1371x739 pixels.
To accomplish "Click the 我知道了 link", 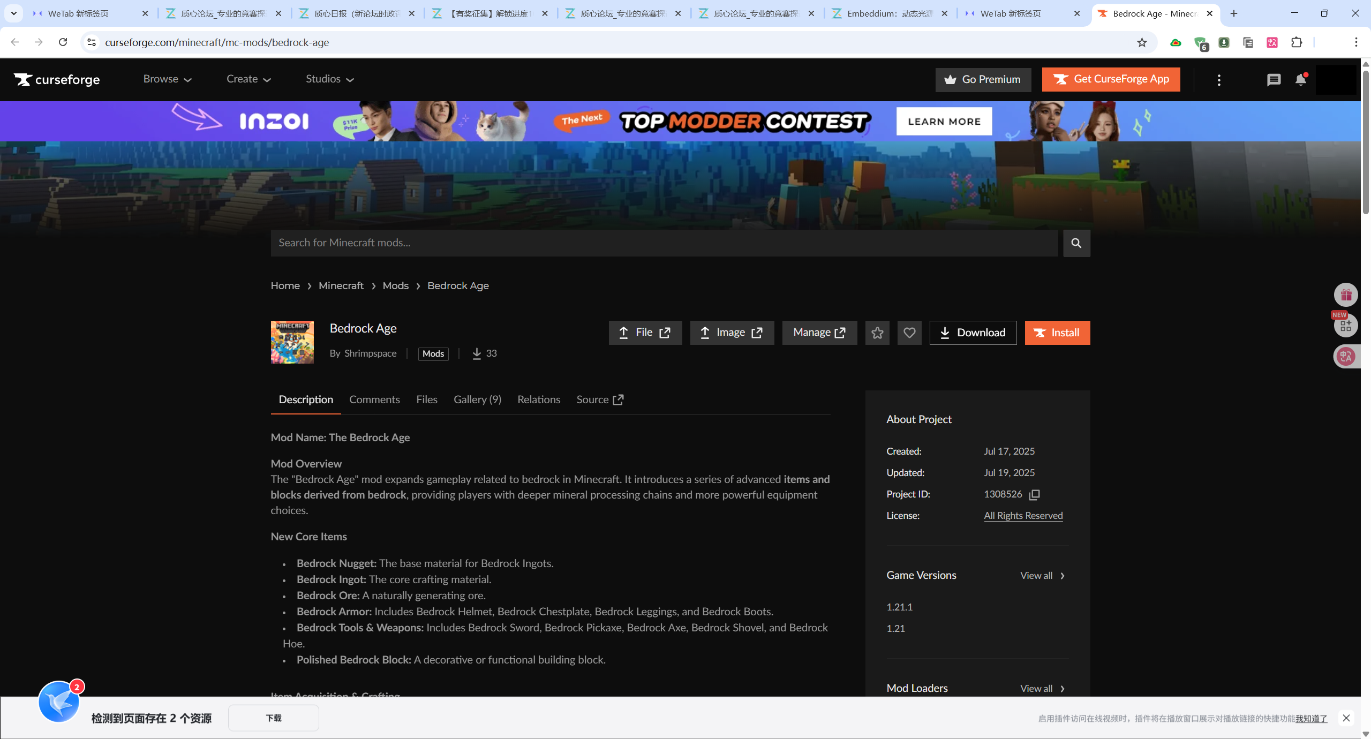I will 1312,719.
